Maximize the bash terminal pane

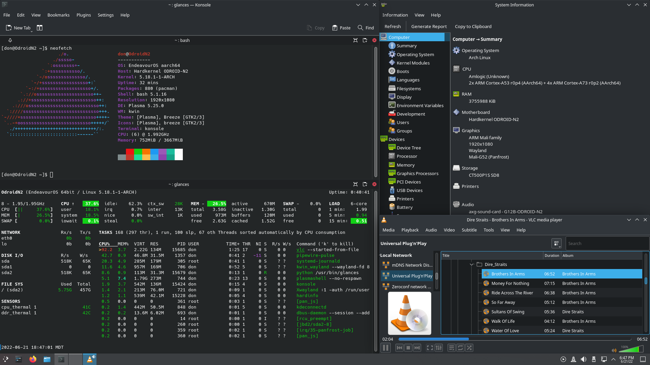click(355, 40)
